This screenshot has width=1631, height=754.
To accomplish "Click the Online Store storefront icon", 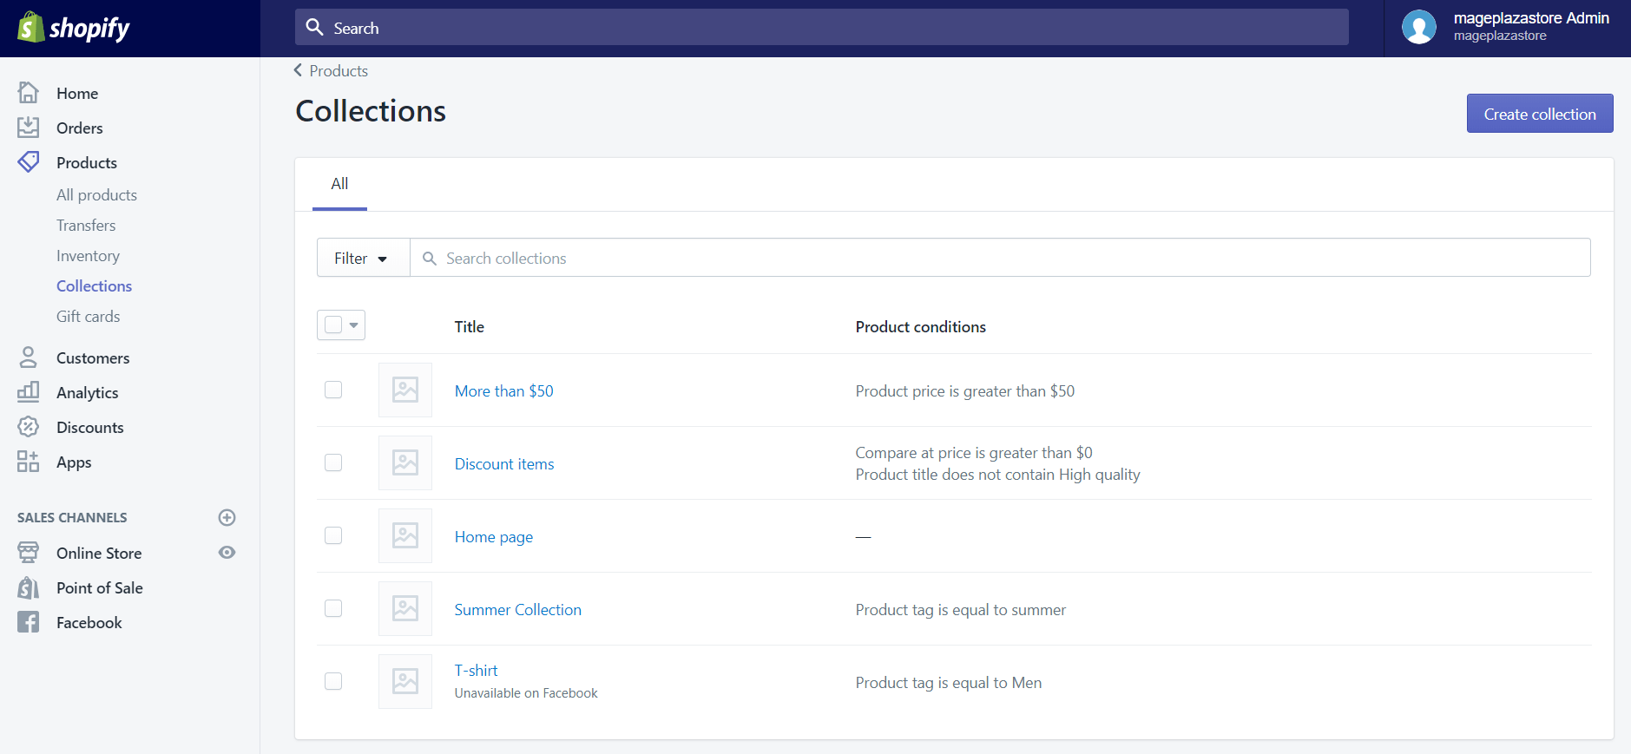I will (29, 553).
